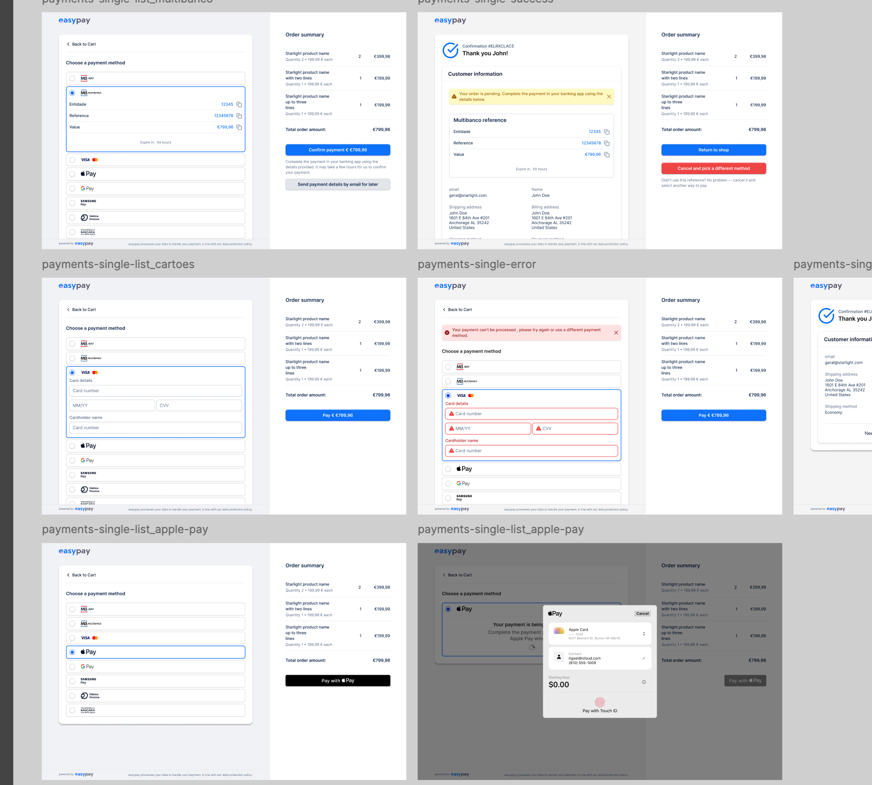The height and width of the screenshot is (785, 872).
Task: Select the payments-single-error frame title
Action: 476,265
